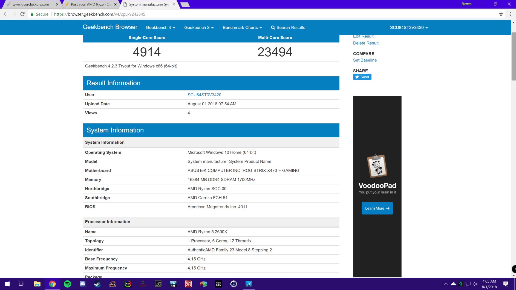516x290 pixels.
Task: Open the Geekbench chart icon on taskbar
Action: click(x=249, y=284)
